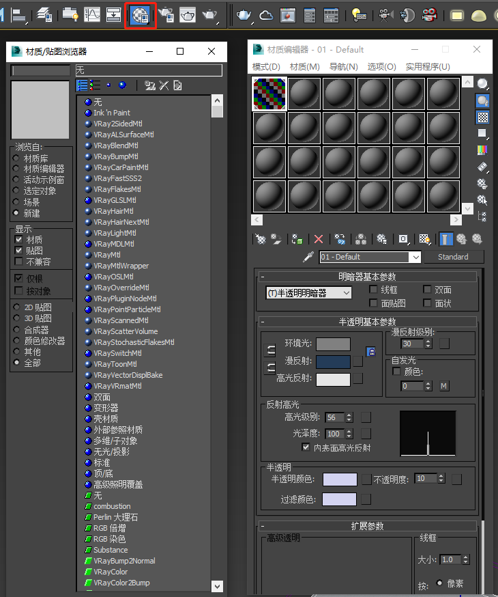Viewport: 498px width, 597px height.
Task: Click Get Material icon in material editor
Action: (260, 239)
